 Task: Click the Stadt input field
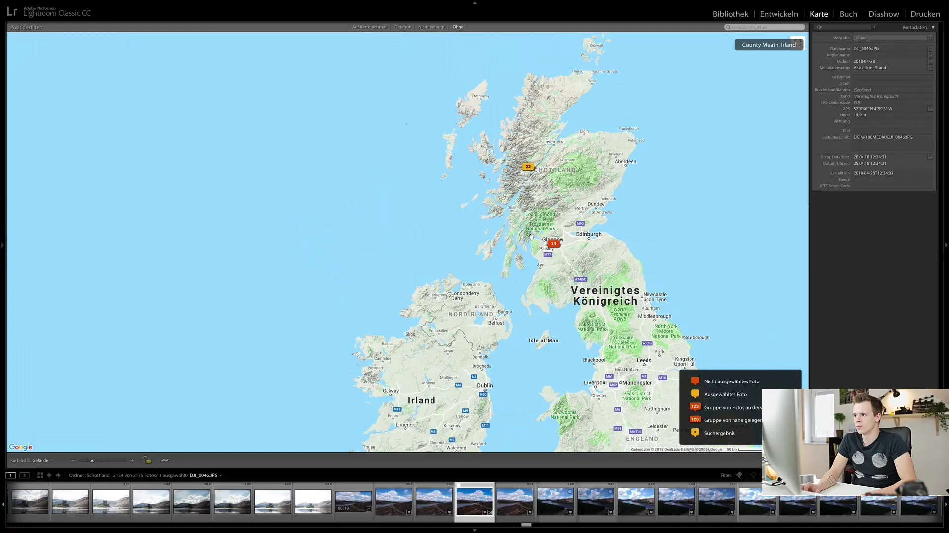click(893, 83)
